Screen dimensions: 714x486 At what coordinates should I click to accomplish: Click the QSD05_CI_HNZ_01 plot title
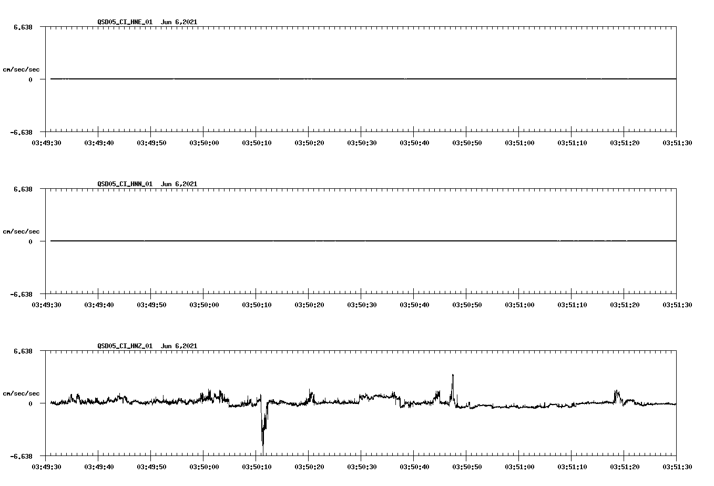click(147, 346)
